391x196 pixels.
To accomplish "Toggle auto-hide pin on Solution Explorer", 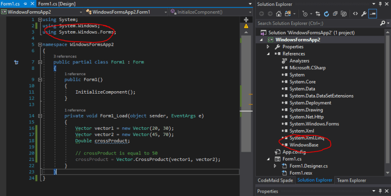I will [380, 4].
